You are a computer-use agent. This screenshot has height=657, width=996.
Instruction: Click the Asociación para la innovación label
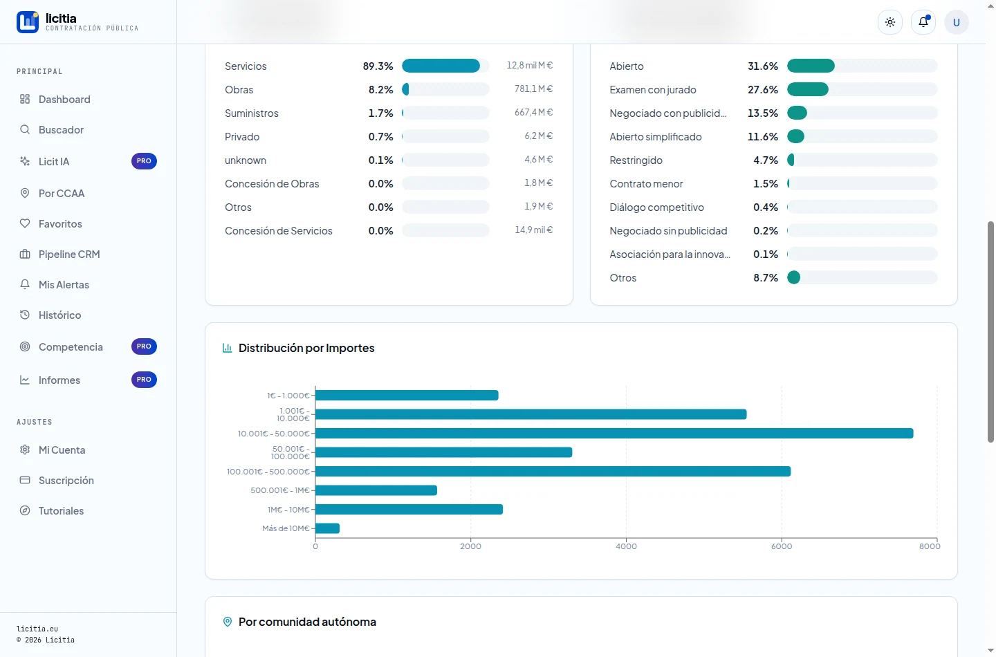click(670, 255)
